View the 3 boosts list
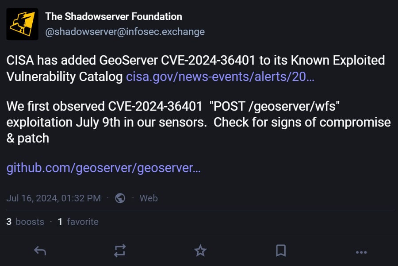This screenshot has width=398, height=266. coord(25,221)
